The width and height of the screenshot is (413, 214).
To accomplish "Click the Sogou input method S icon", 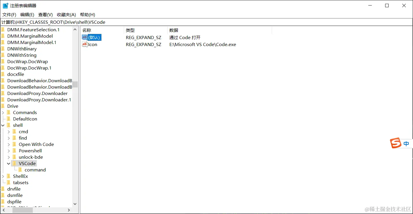I will coord(395,143).
